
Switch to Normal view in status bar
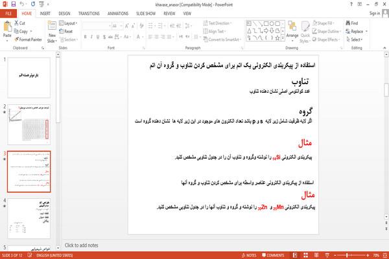coord(295,255)
